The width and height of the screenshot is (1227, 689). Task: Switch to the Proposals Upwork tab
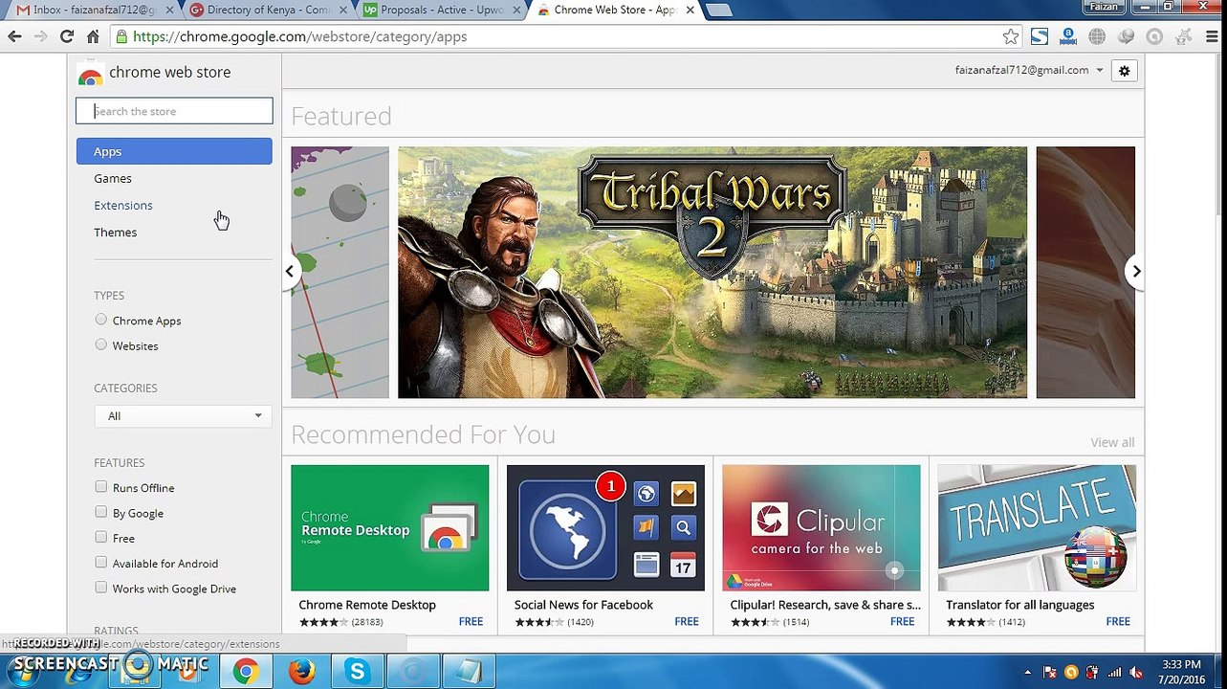[441, 10]
